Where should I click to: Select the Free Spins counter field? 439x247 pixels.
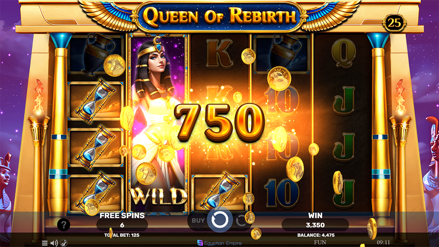click(x=122, y=225)
